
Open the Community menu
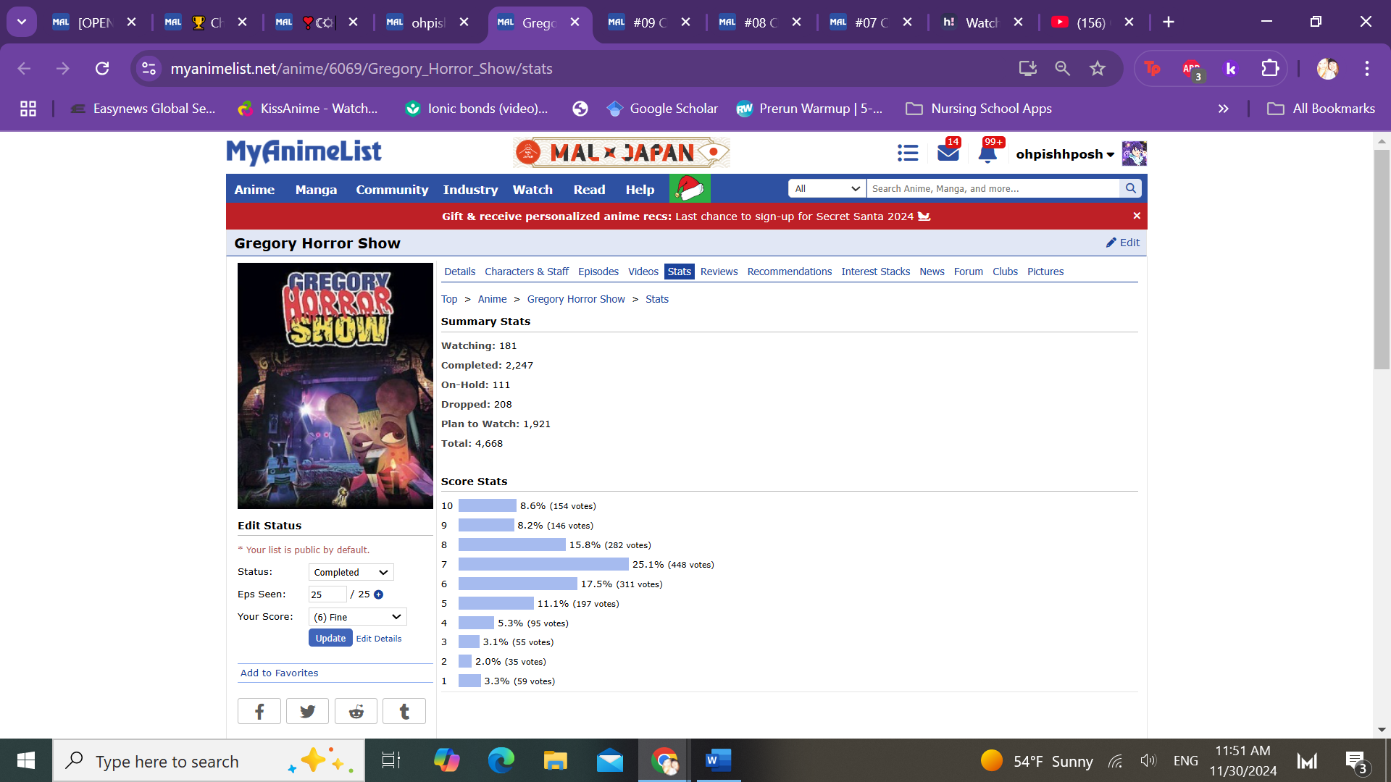391,190
